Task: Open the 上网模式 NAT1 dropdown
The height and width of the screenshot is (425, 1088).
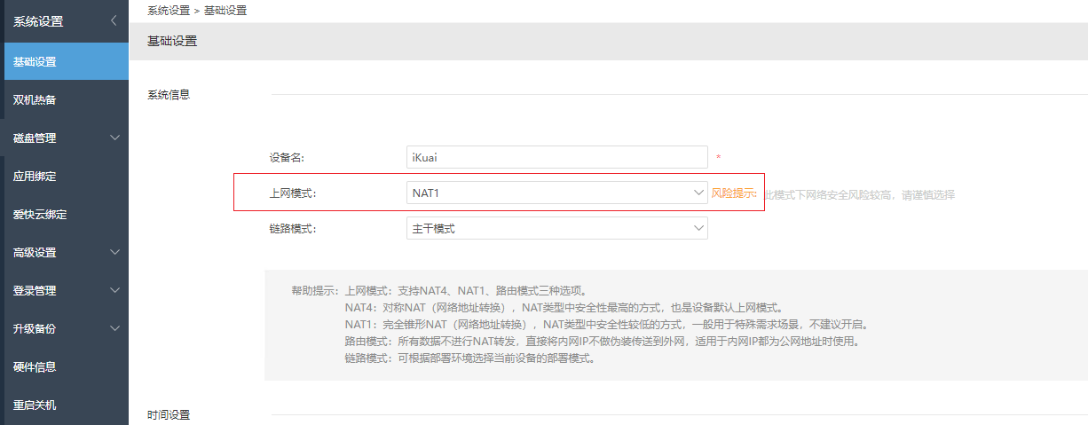Action: pos(556,193)
